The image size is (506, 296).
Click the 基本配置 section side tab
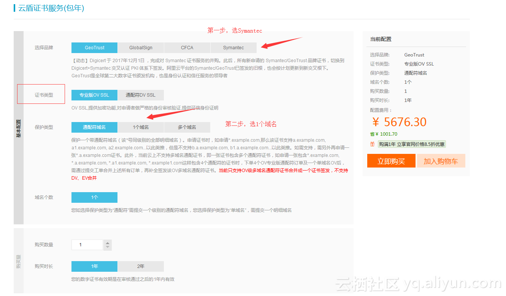click(19, 128)
